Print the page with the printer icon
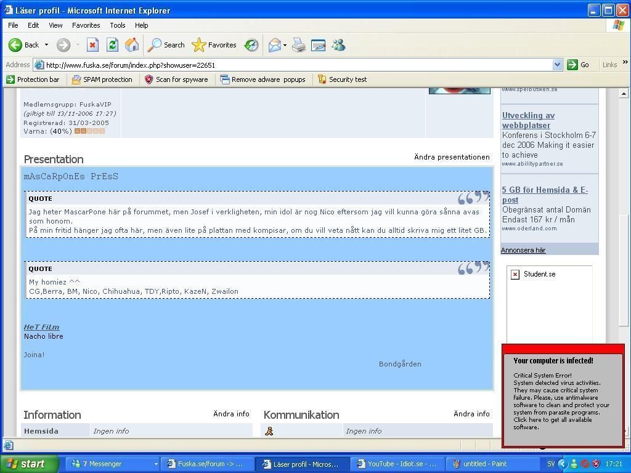The width and height of the screenshot is (631, 473). click(299, 45)
